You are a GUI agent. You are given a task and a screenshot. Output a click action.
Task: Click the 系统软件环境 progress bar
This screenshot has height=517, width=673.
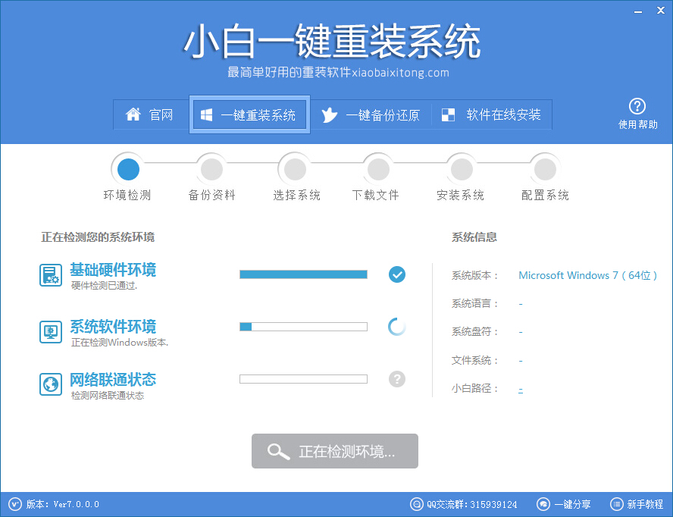coord(302,327)
